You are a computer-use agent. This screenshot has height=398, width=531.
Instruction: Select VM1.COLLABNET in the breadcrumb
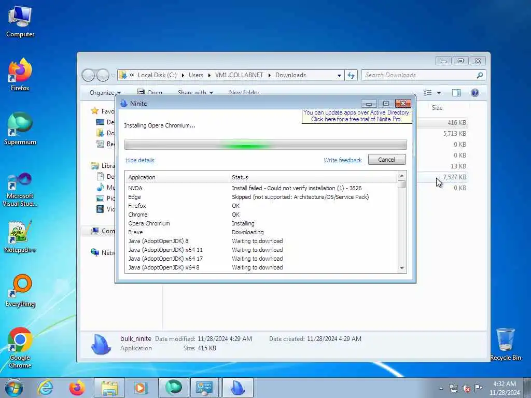click(x=239, y=75)
